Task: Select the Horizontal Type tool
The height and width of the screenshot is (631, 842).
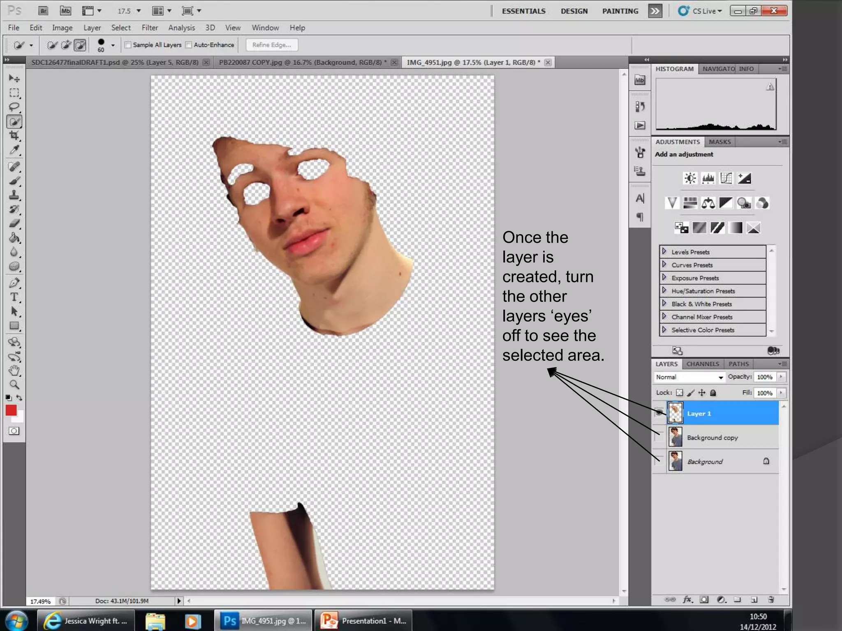Action: click(x=14, y=297)
